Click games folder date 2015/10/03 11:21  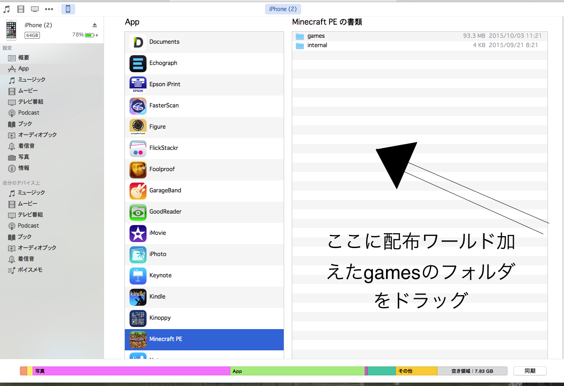click(x=515, y=36)
